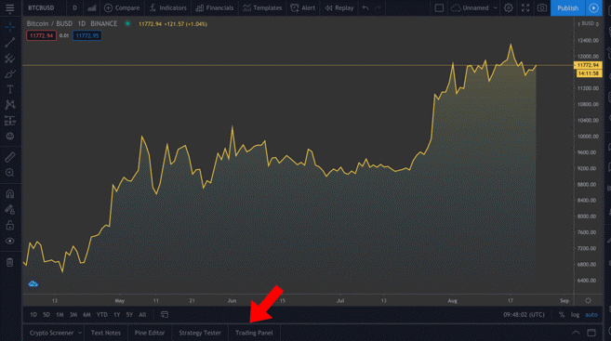Toggle lock all drawing tools
This screenshot has width=611, height=341.
click(x=9, y=225)
